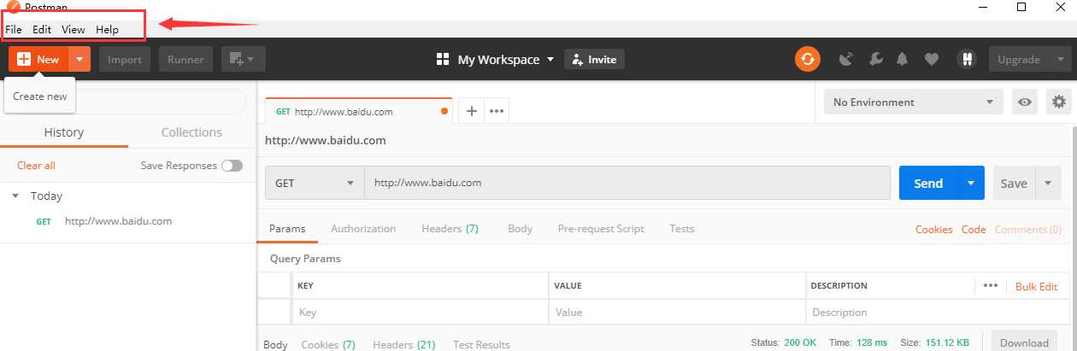Image resolution: width=1077 pixels, height=351 pixels.
Task: Click the New button
Action: [38, 59]
